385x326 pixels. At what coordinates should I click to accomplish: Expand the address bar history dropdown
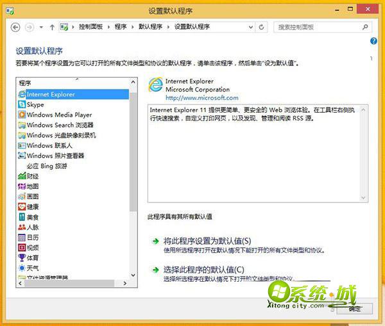(250, 27)
